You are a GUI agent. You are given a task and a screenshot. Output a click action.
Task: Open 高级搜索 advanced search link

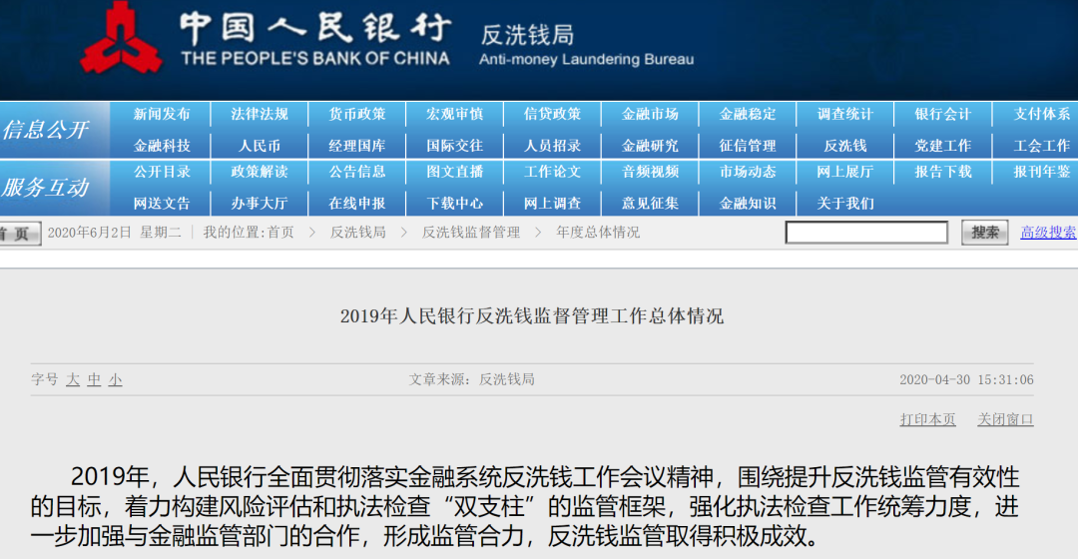tap(1048, 233)
